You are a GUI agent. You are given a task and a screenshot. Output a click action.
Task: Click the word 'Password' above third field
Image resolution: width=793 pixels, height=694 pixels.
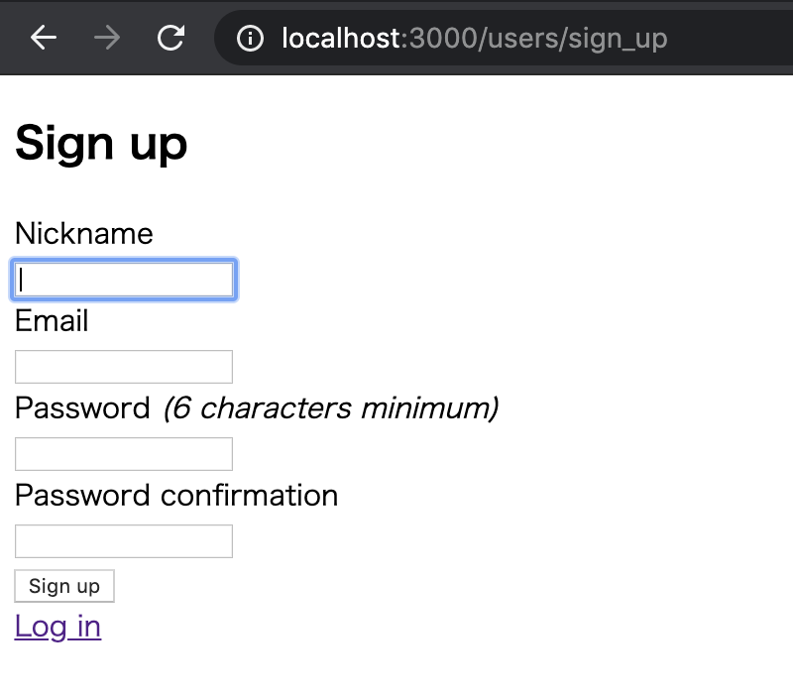(82, 408)
